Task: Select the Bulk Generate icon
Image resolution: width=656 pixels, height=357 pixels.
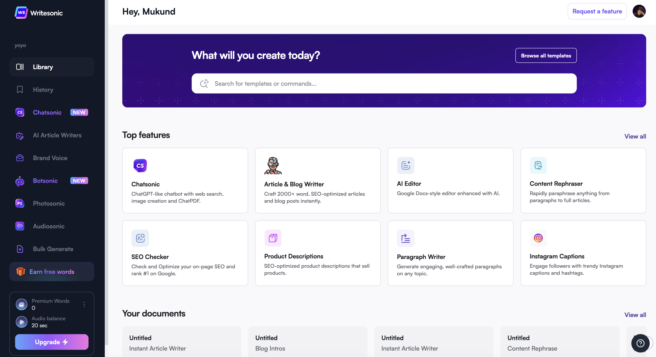Action: [x=20, y=249]
